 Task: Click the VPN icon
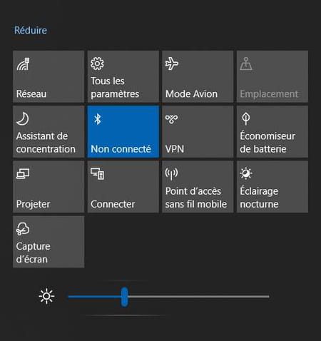[171, 119]
